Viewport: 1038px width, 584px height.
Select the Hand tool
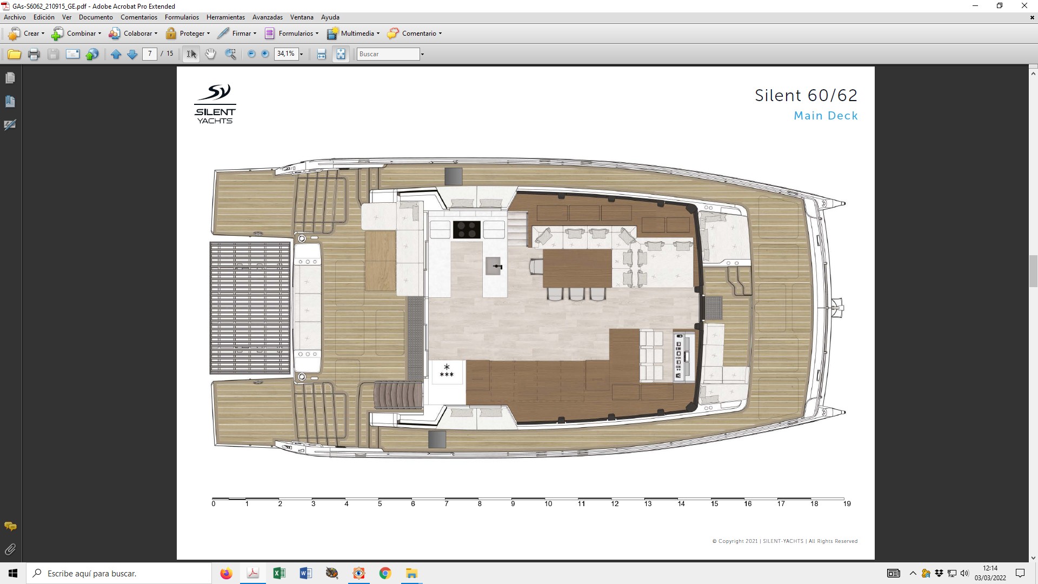coord(210,54)
